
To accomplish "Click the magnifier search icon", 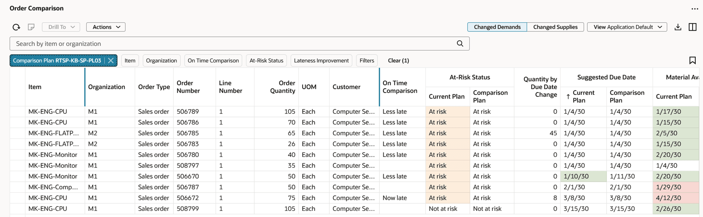I will click(460, 44).
